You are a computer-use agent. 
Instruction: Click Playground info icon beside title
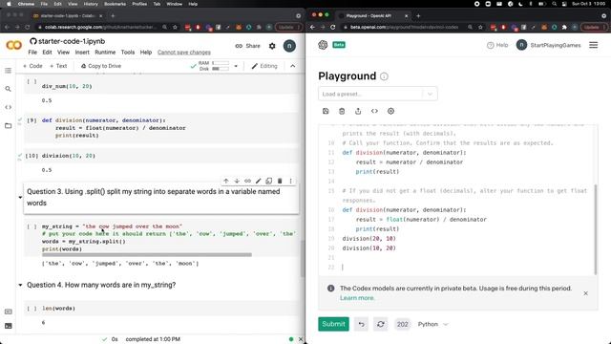[384, 76]
